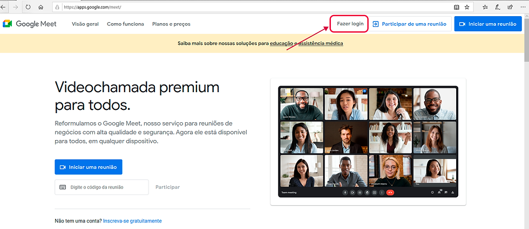Screen dimensions: 529x229
Task: Focus the Digite o código da reunião field
Action: [101, 188]
